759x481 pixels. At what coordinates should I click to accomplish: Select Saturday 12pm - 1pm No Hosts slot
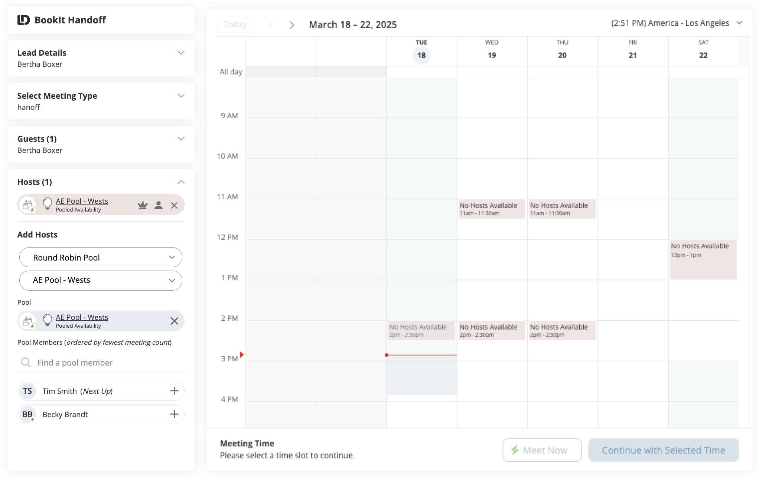703,260
